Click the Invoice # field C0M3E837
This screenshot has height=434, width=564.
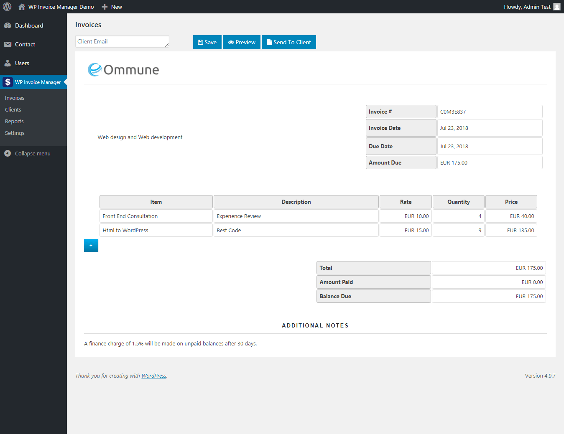[x=490, y=112]
